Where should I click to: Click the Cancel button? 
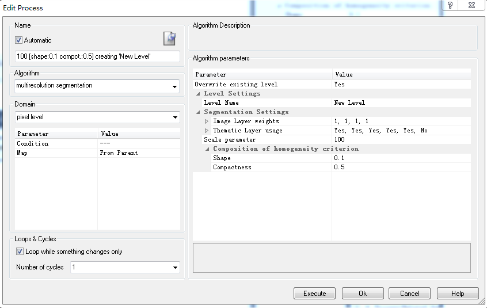point(409,294)
